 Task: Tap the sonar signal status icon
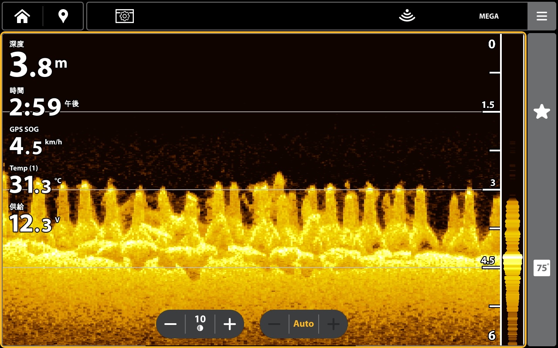click(407, 17)
